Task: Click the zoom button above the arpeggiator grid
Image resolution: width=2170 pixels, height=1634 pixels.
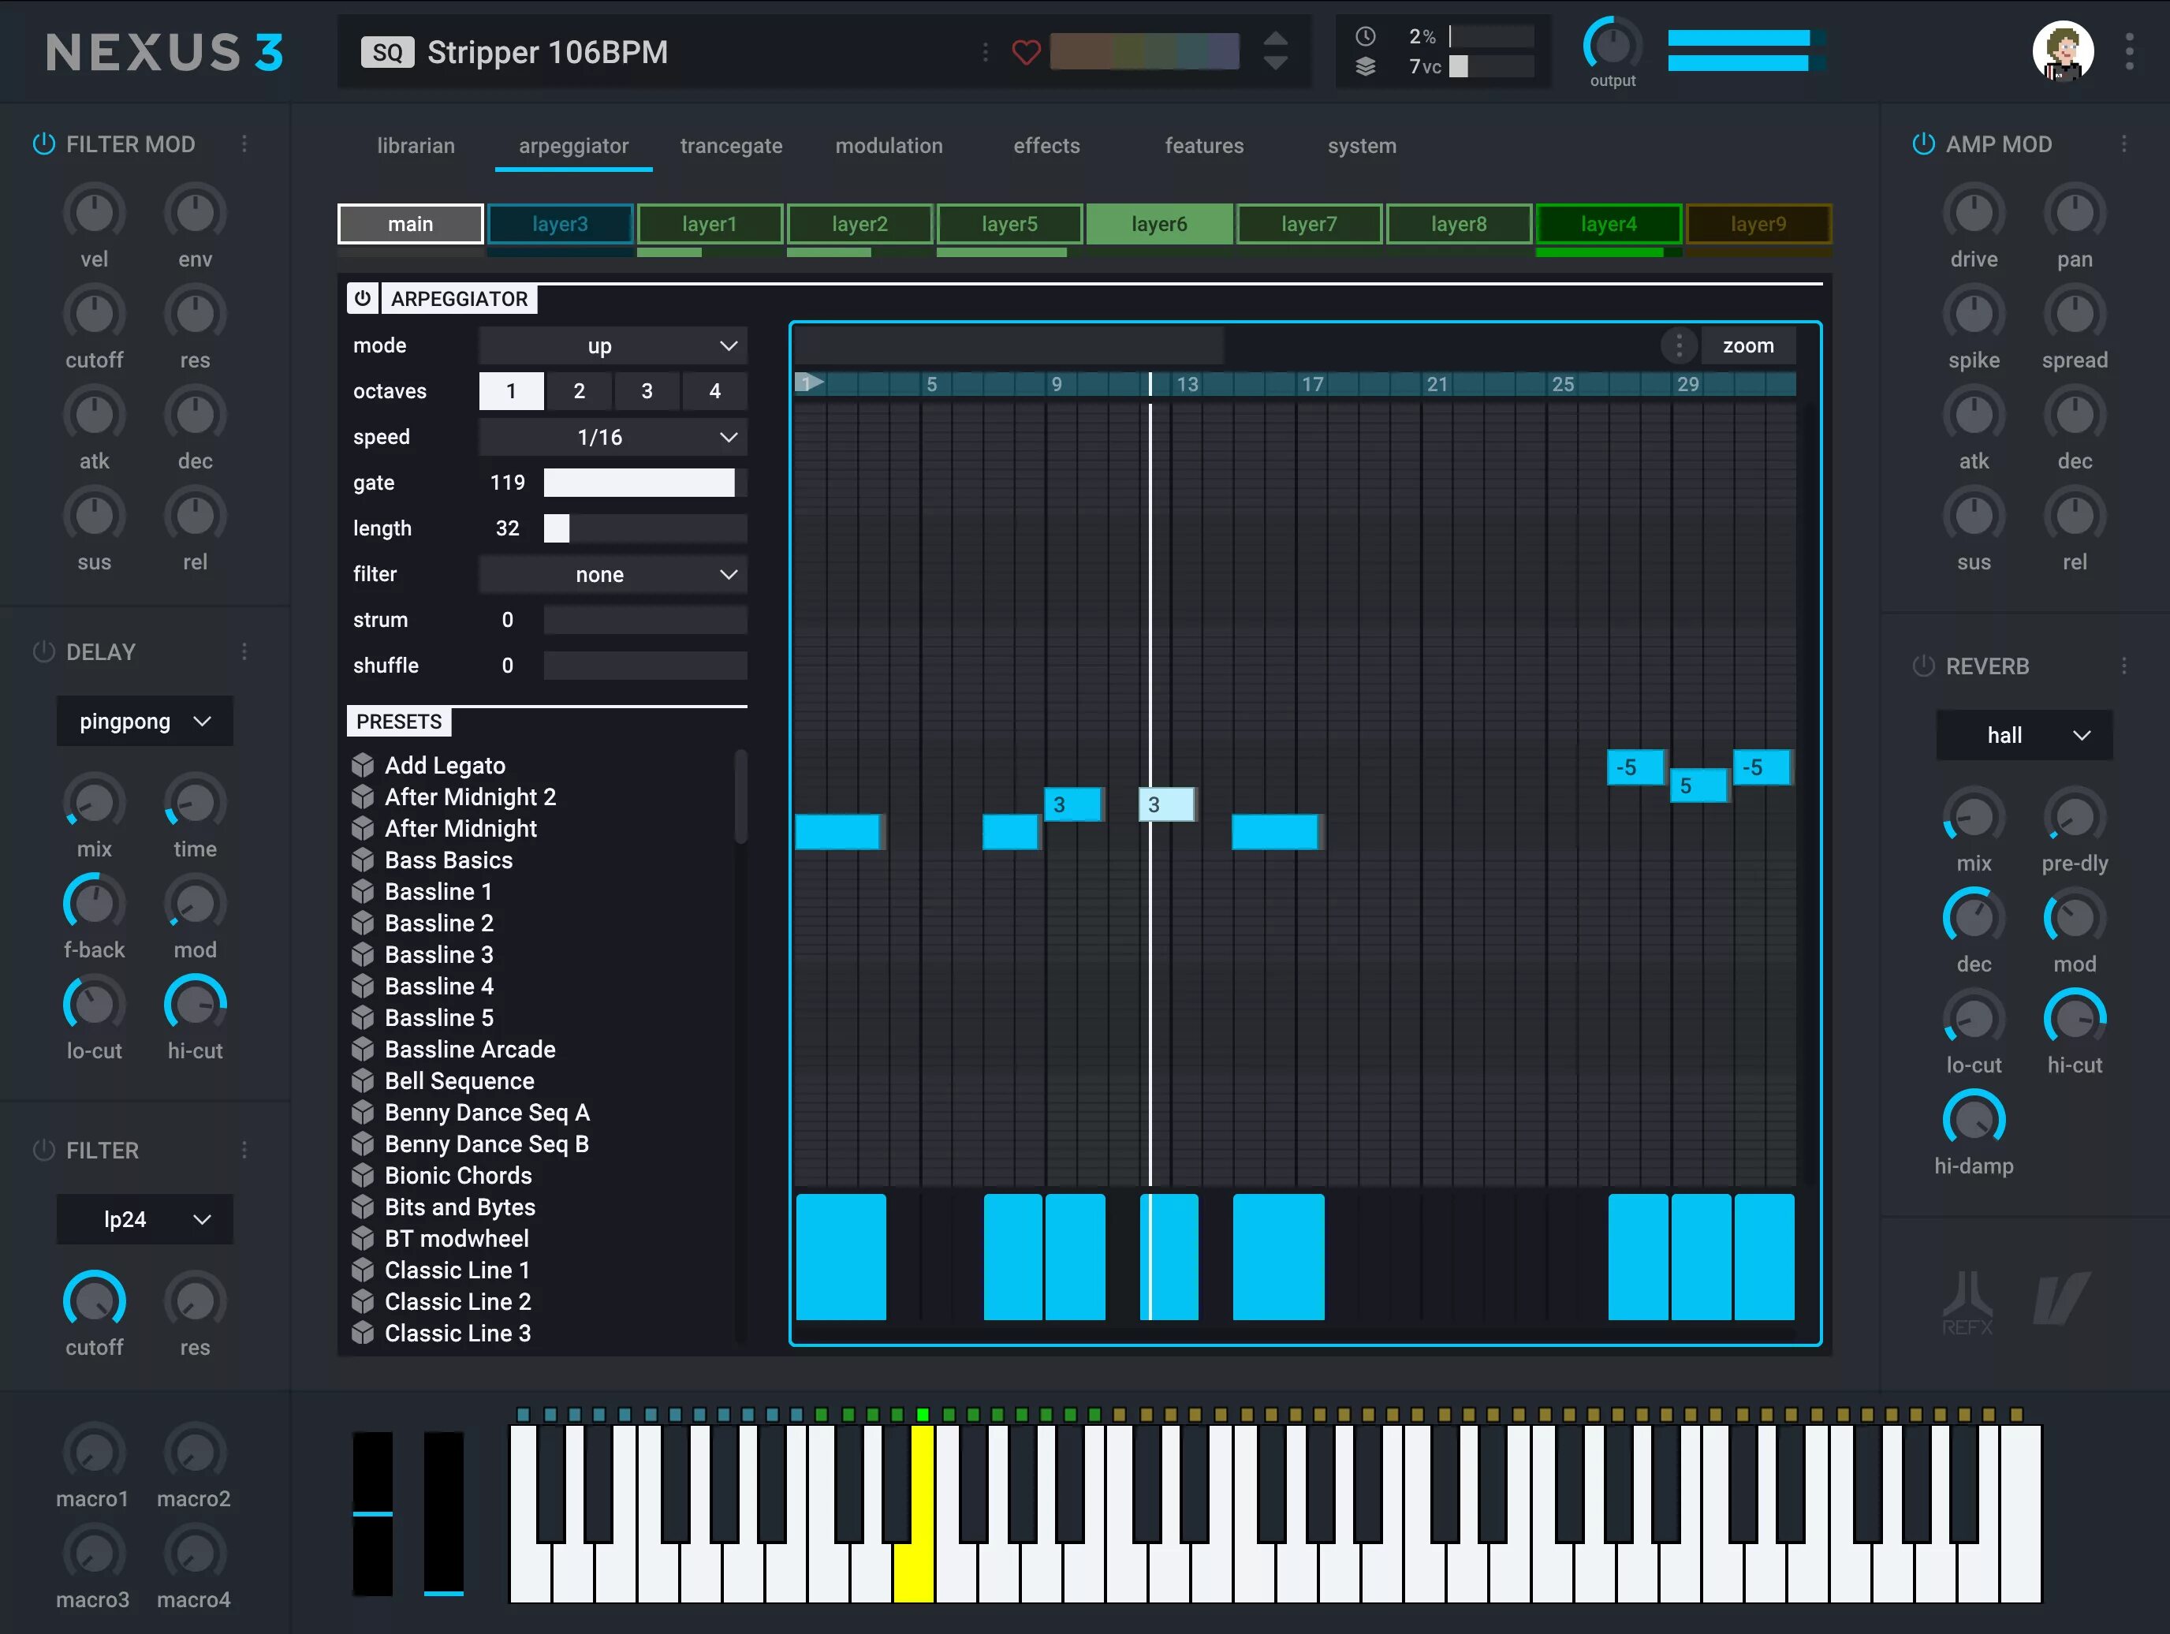Action: (x=1747, y=345)
